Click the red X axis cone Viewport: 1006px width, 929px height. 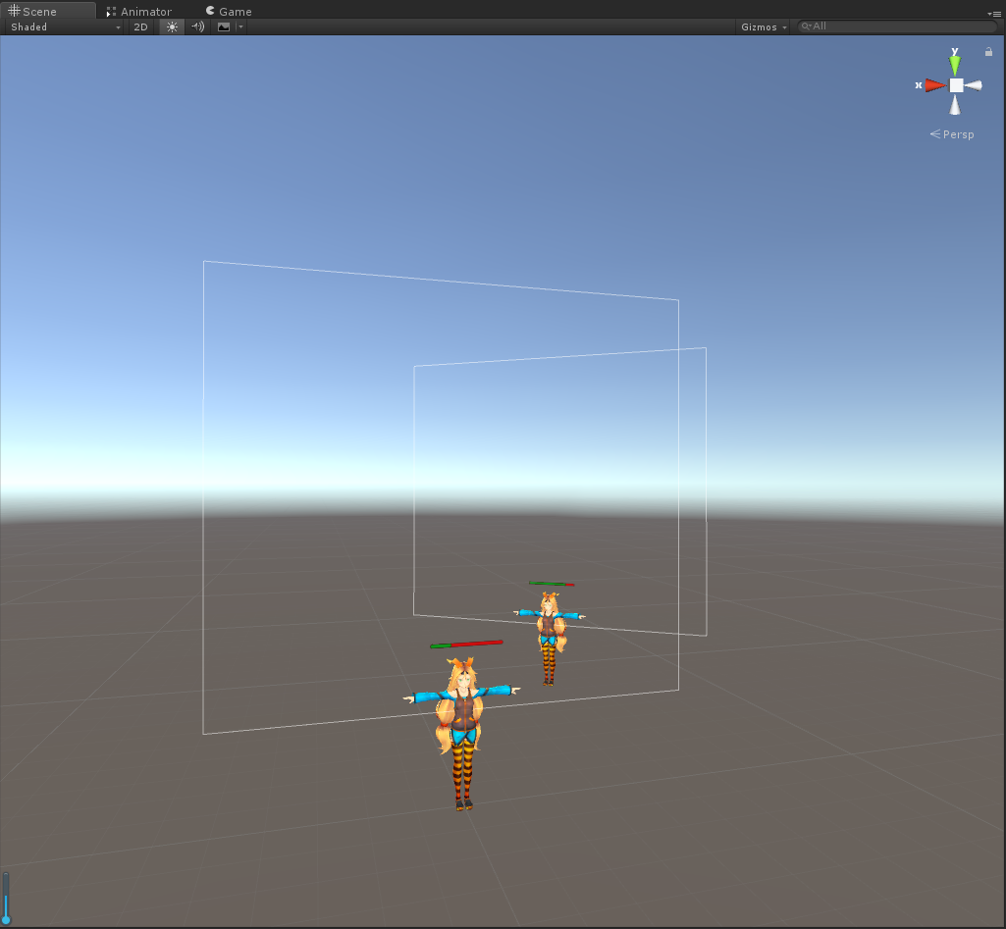pyautogui.click(x=935, y=85)
